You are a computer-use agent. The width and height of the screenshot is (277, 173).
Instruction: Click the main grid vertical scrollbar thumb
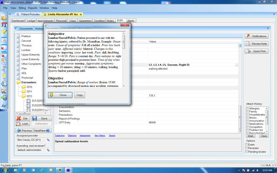(240, 117)
